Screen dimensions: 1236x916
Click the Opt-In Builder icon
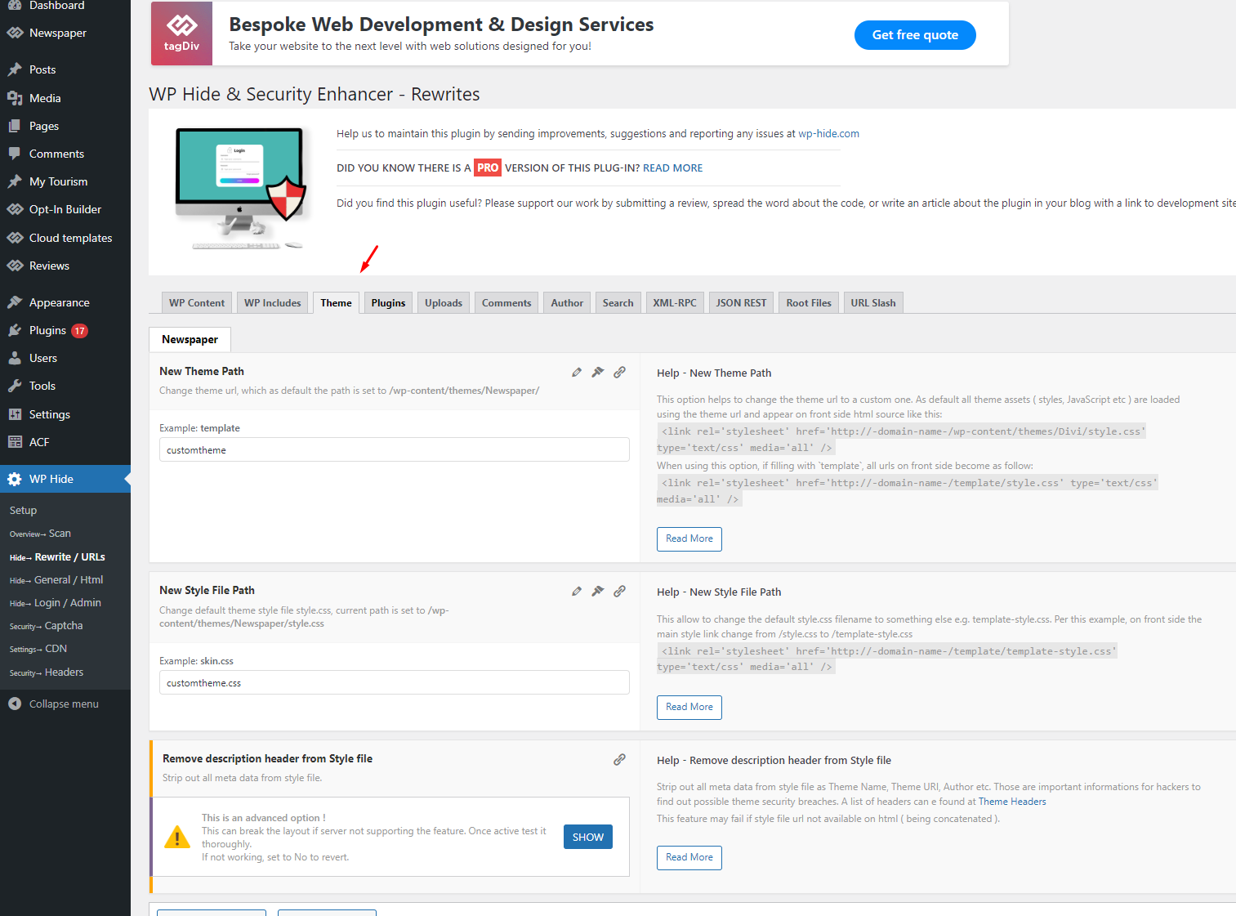[15, 209]
